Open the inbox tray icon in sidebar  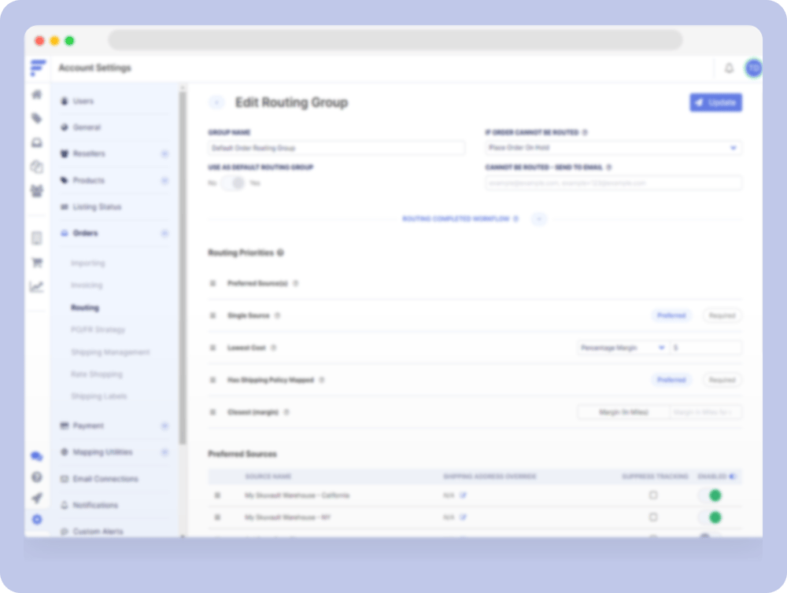point(36,142)
